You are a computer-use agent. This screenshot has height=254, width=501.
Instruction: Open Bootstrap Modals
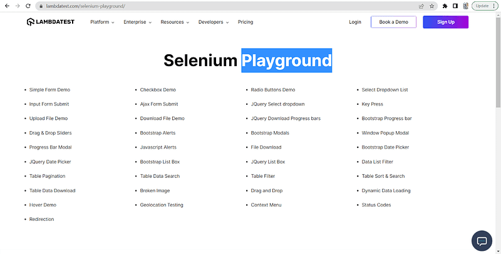[270, 133]
